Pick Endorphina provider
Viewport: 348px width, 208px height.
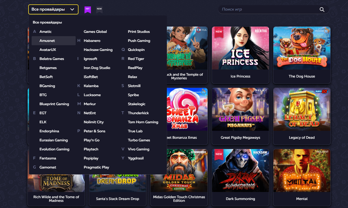point(49,131)
